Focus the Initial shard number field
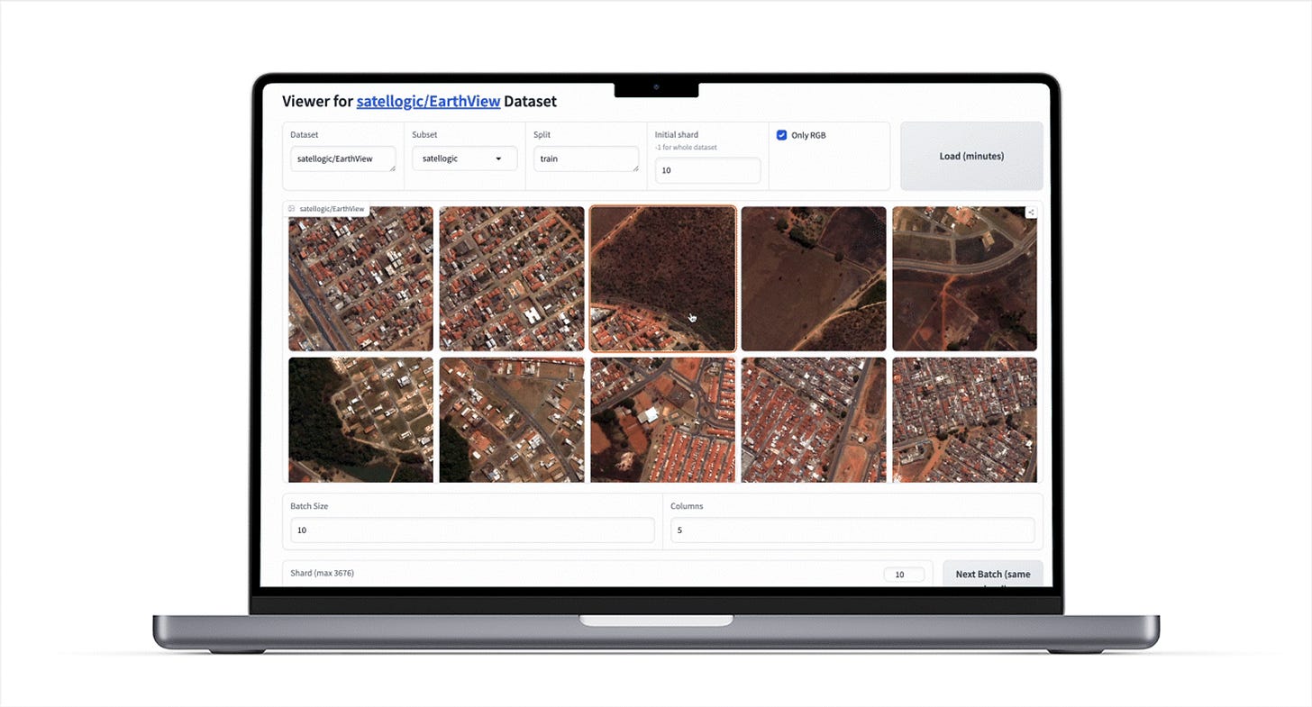This screenshot has width=1312, height=707. 707,170
